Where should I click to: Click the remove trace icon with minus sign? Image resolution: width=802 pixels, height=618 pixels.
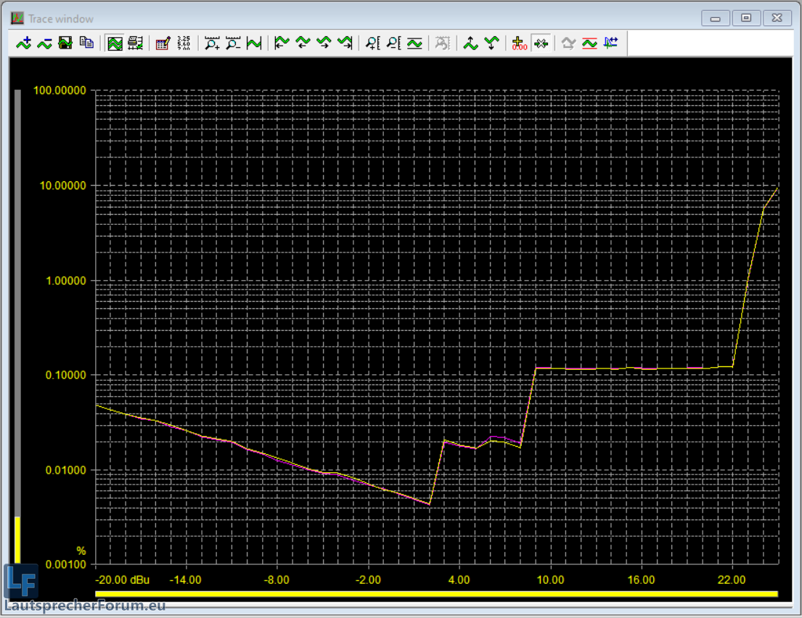pos(45,44)
